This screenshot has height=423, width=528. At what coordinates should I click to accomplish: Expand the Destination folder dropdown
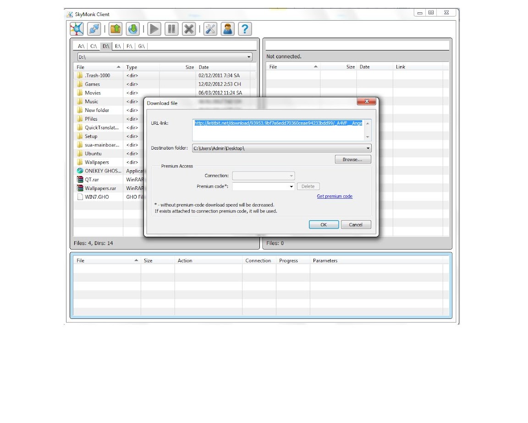[368, 149]
